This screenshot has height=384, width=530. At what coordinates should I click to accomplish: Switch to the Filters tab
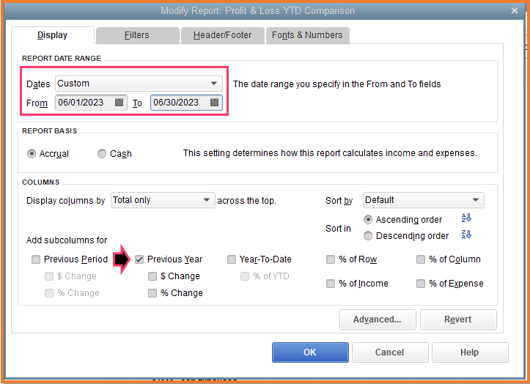coord(137,35)
